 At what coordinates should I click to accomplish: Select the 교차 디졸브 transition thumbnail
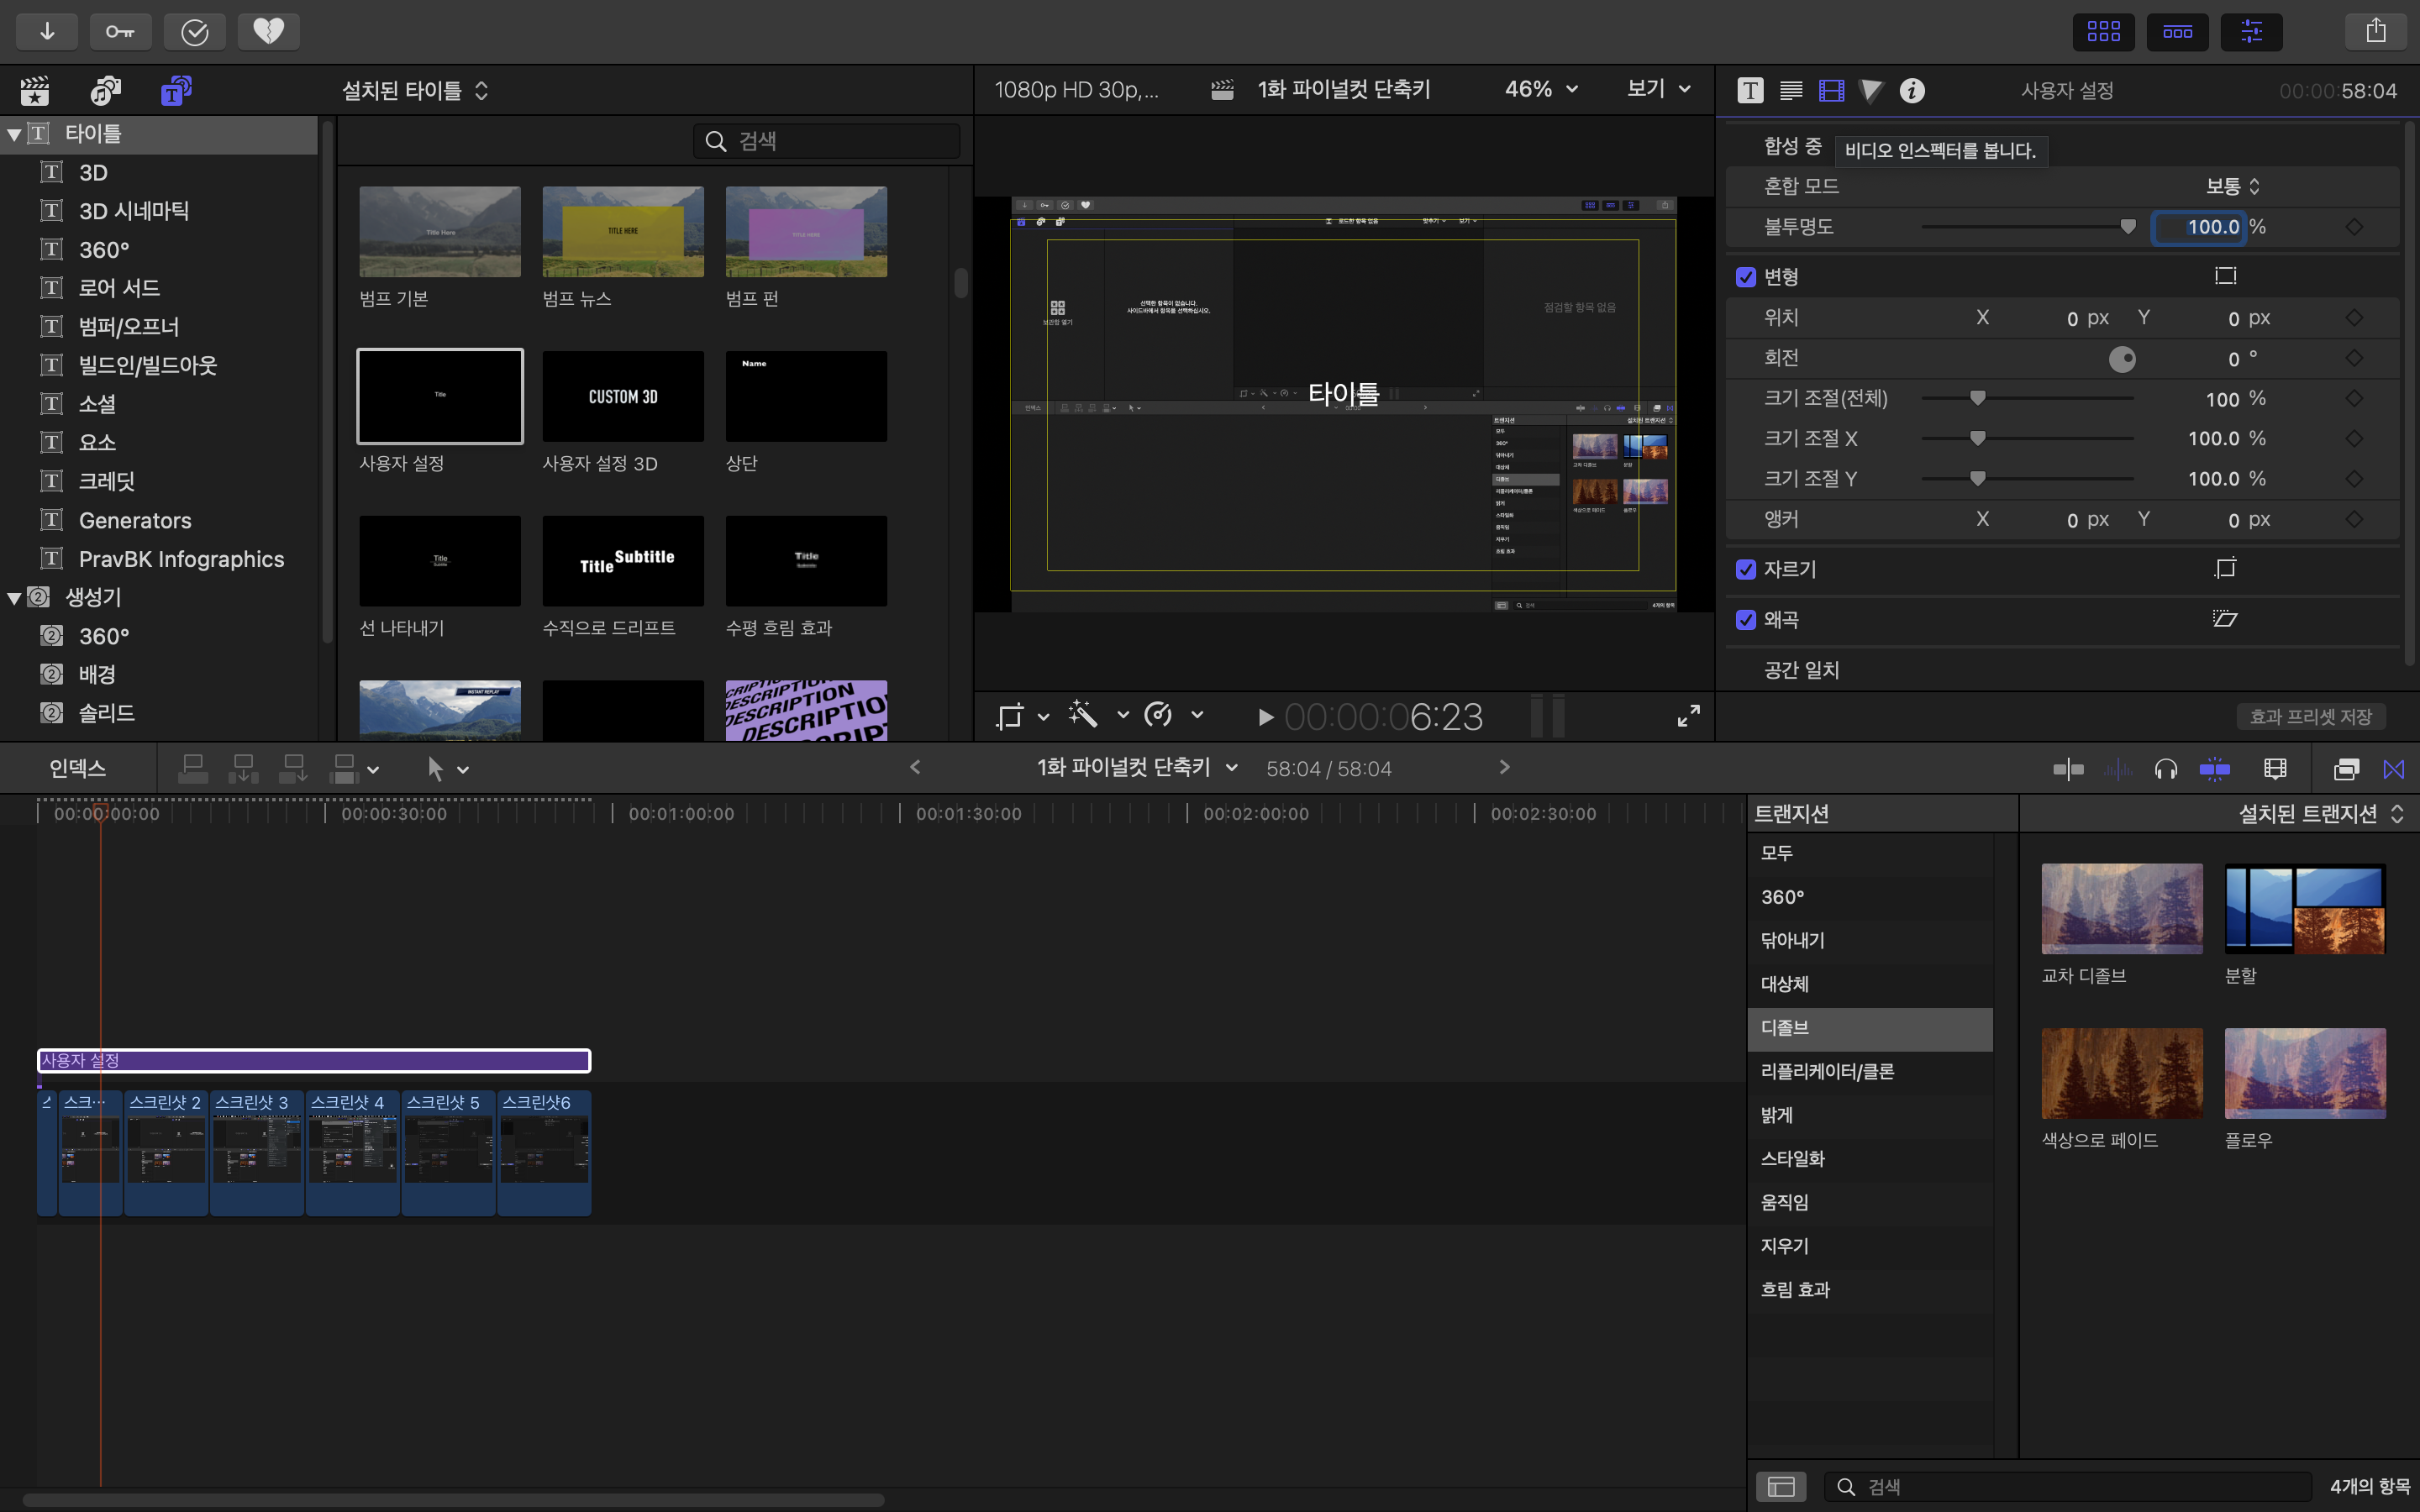pos(2121,908)
